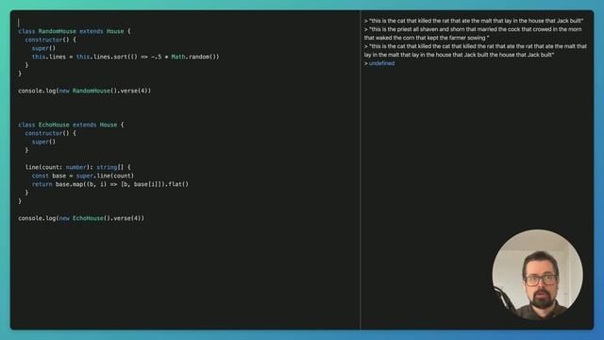Click the line(count: number) method signature
This screenshot has height=340, width=604.
77,167
